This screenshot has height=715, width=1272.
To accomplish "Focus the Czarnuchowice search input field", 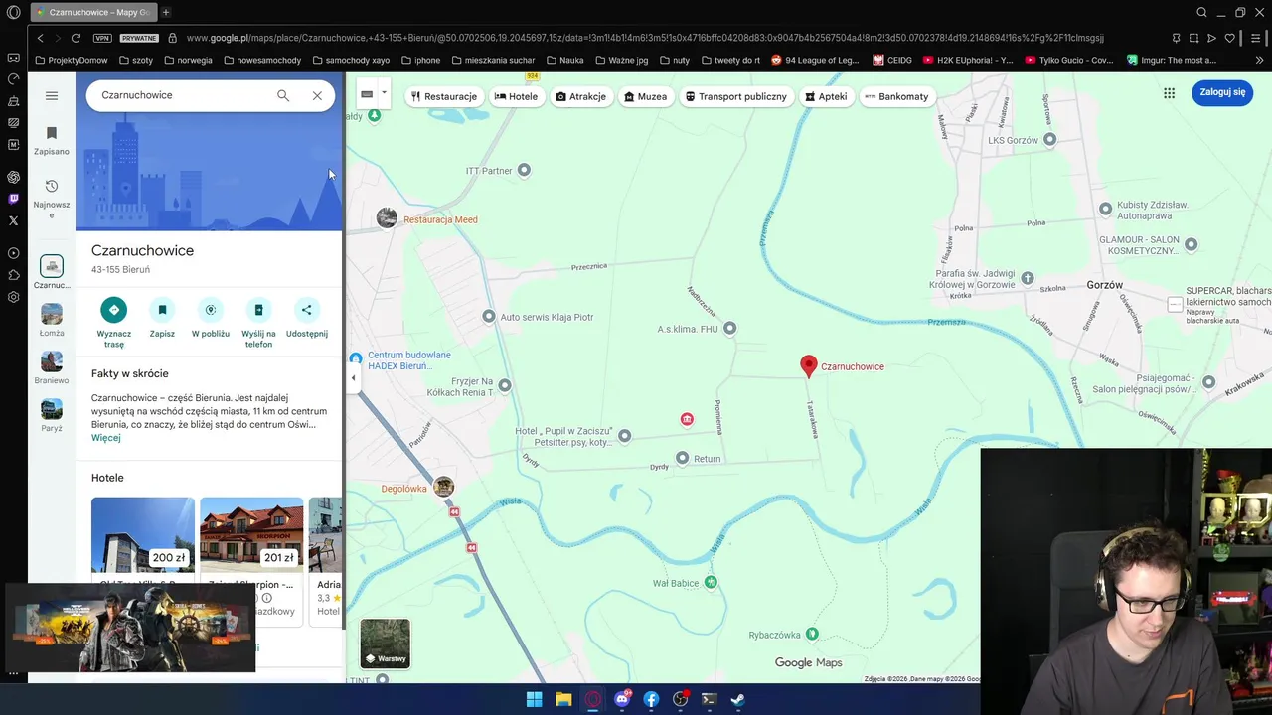I will click(184, 95).
